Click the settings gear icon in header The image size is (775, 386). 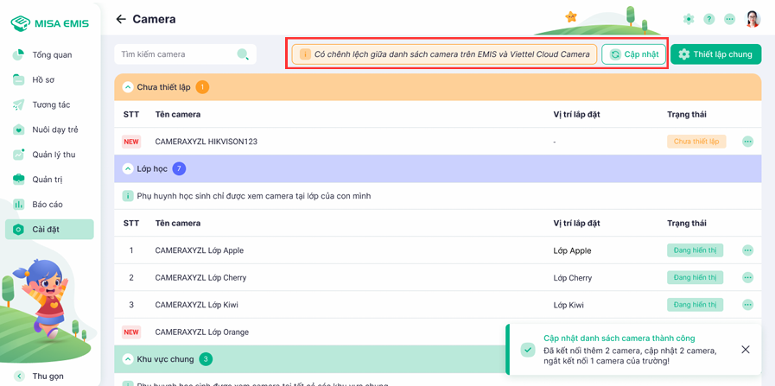688,19
